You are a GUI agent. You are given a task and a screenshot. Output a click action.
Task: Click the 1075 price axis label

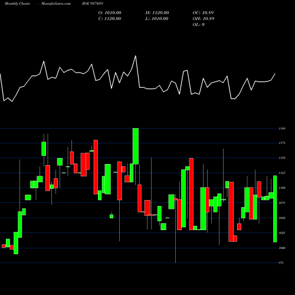(282, 203)
